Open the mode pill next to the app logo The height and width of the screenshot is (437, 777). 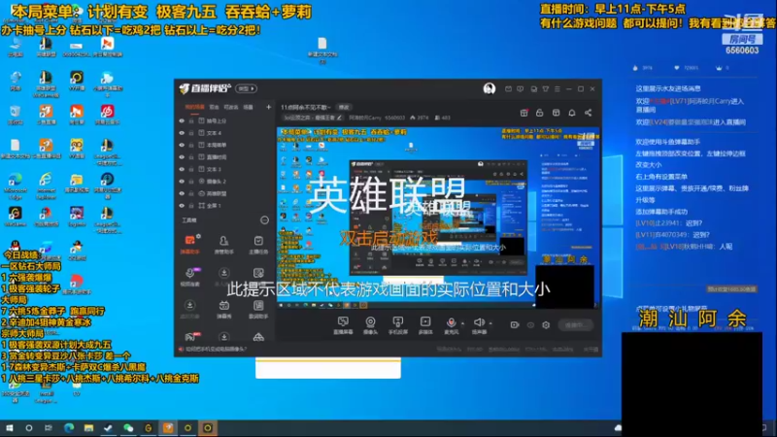pos(247,88)
